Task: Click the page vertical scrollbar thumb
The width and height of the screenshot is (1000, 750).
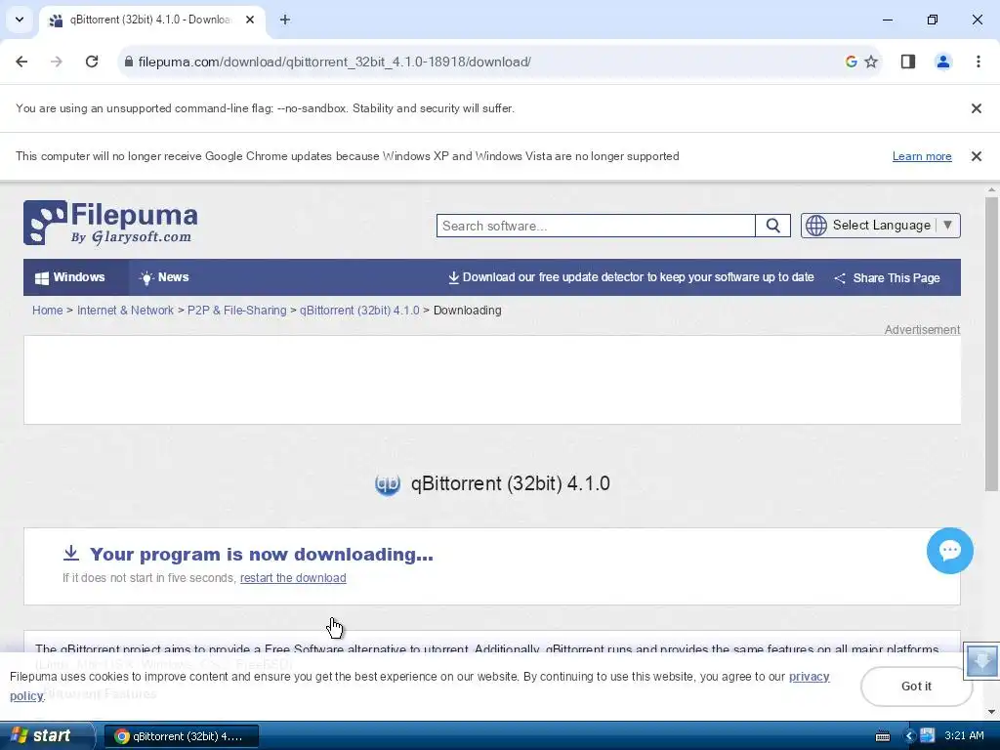Action: click(991, 345)
